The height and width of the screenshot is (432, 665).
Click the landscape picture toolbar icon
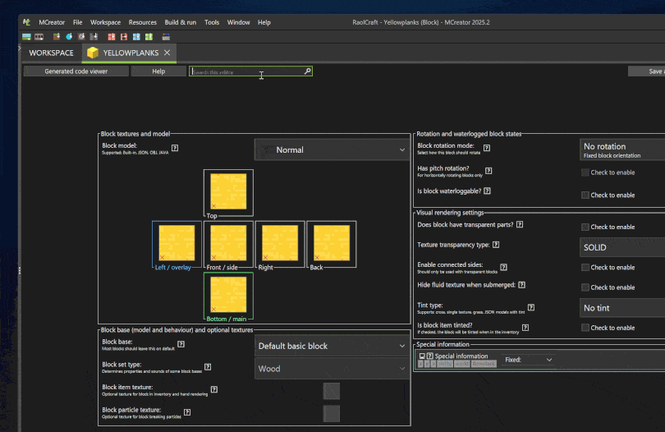coord(26,37)
